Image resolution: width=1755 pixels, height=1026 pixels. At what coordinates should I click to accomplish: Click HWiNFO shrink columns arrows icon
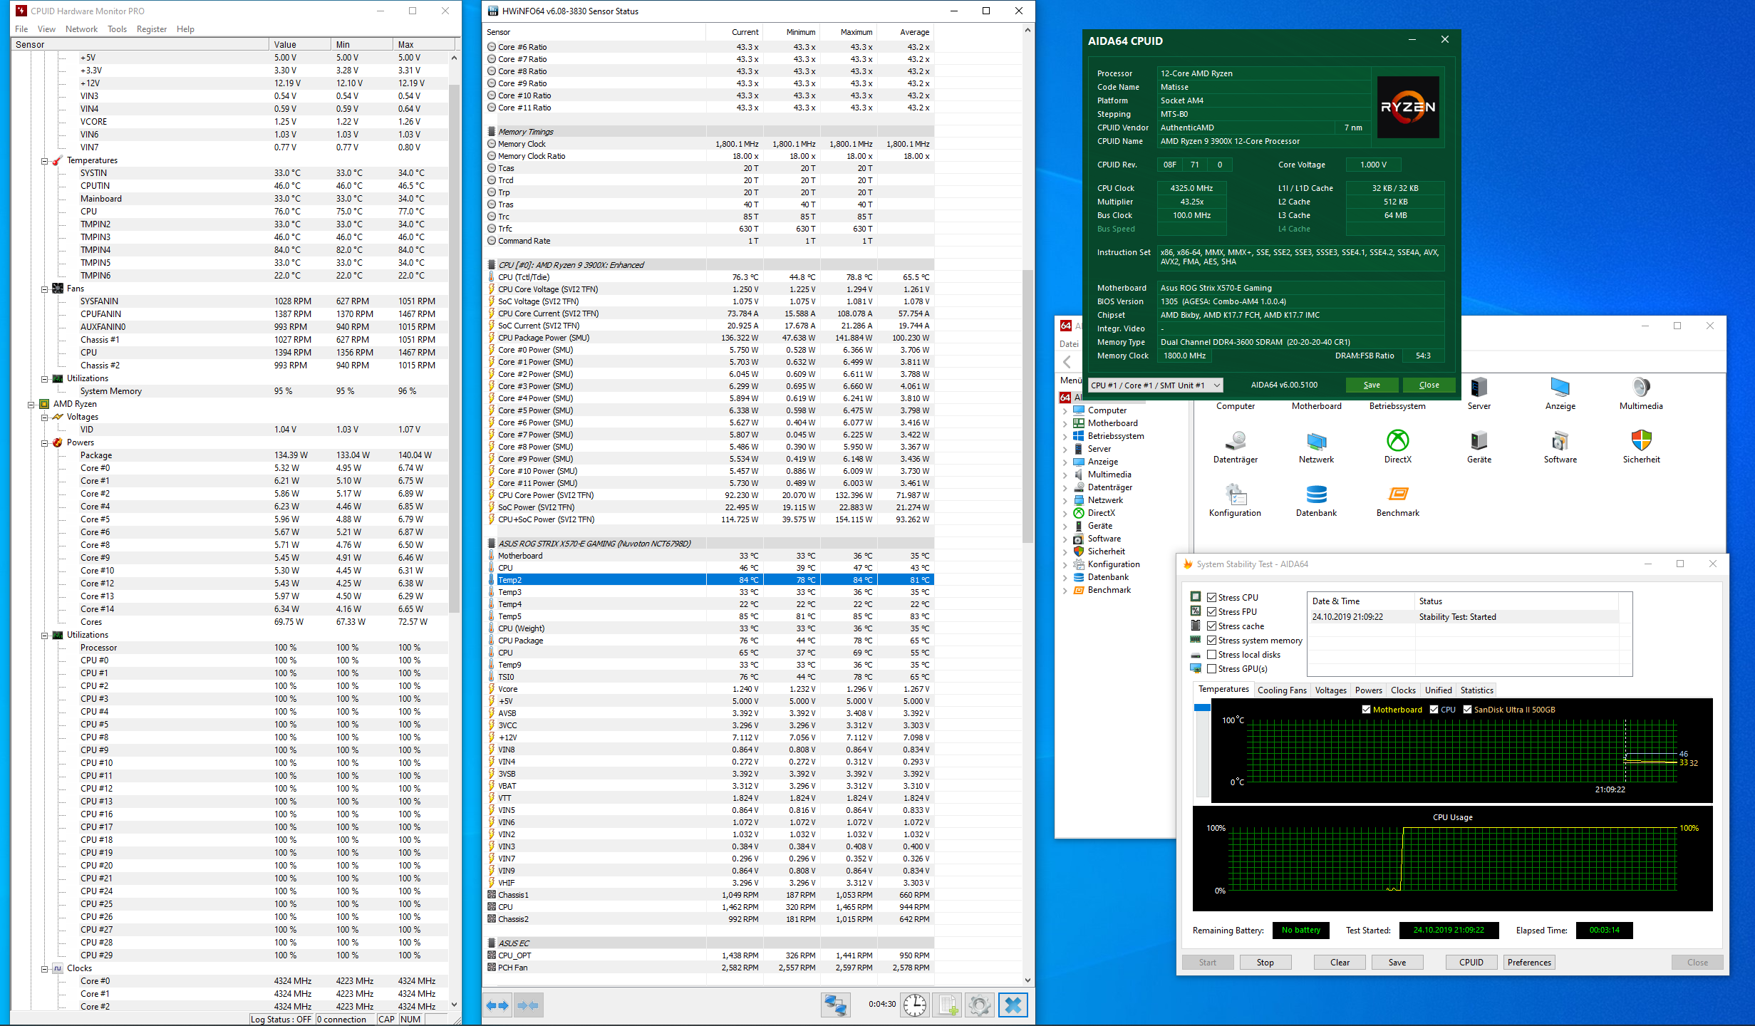click(528, 1005)
